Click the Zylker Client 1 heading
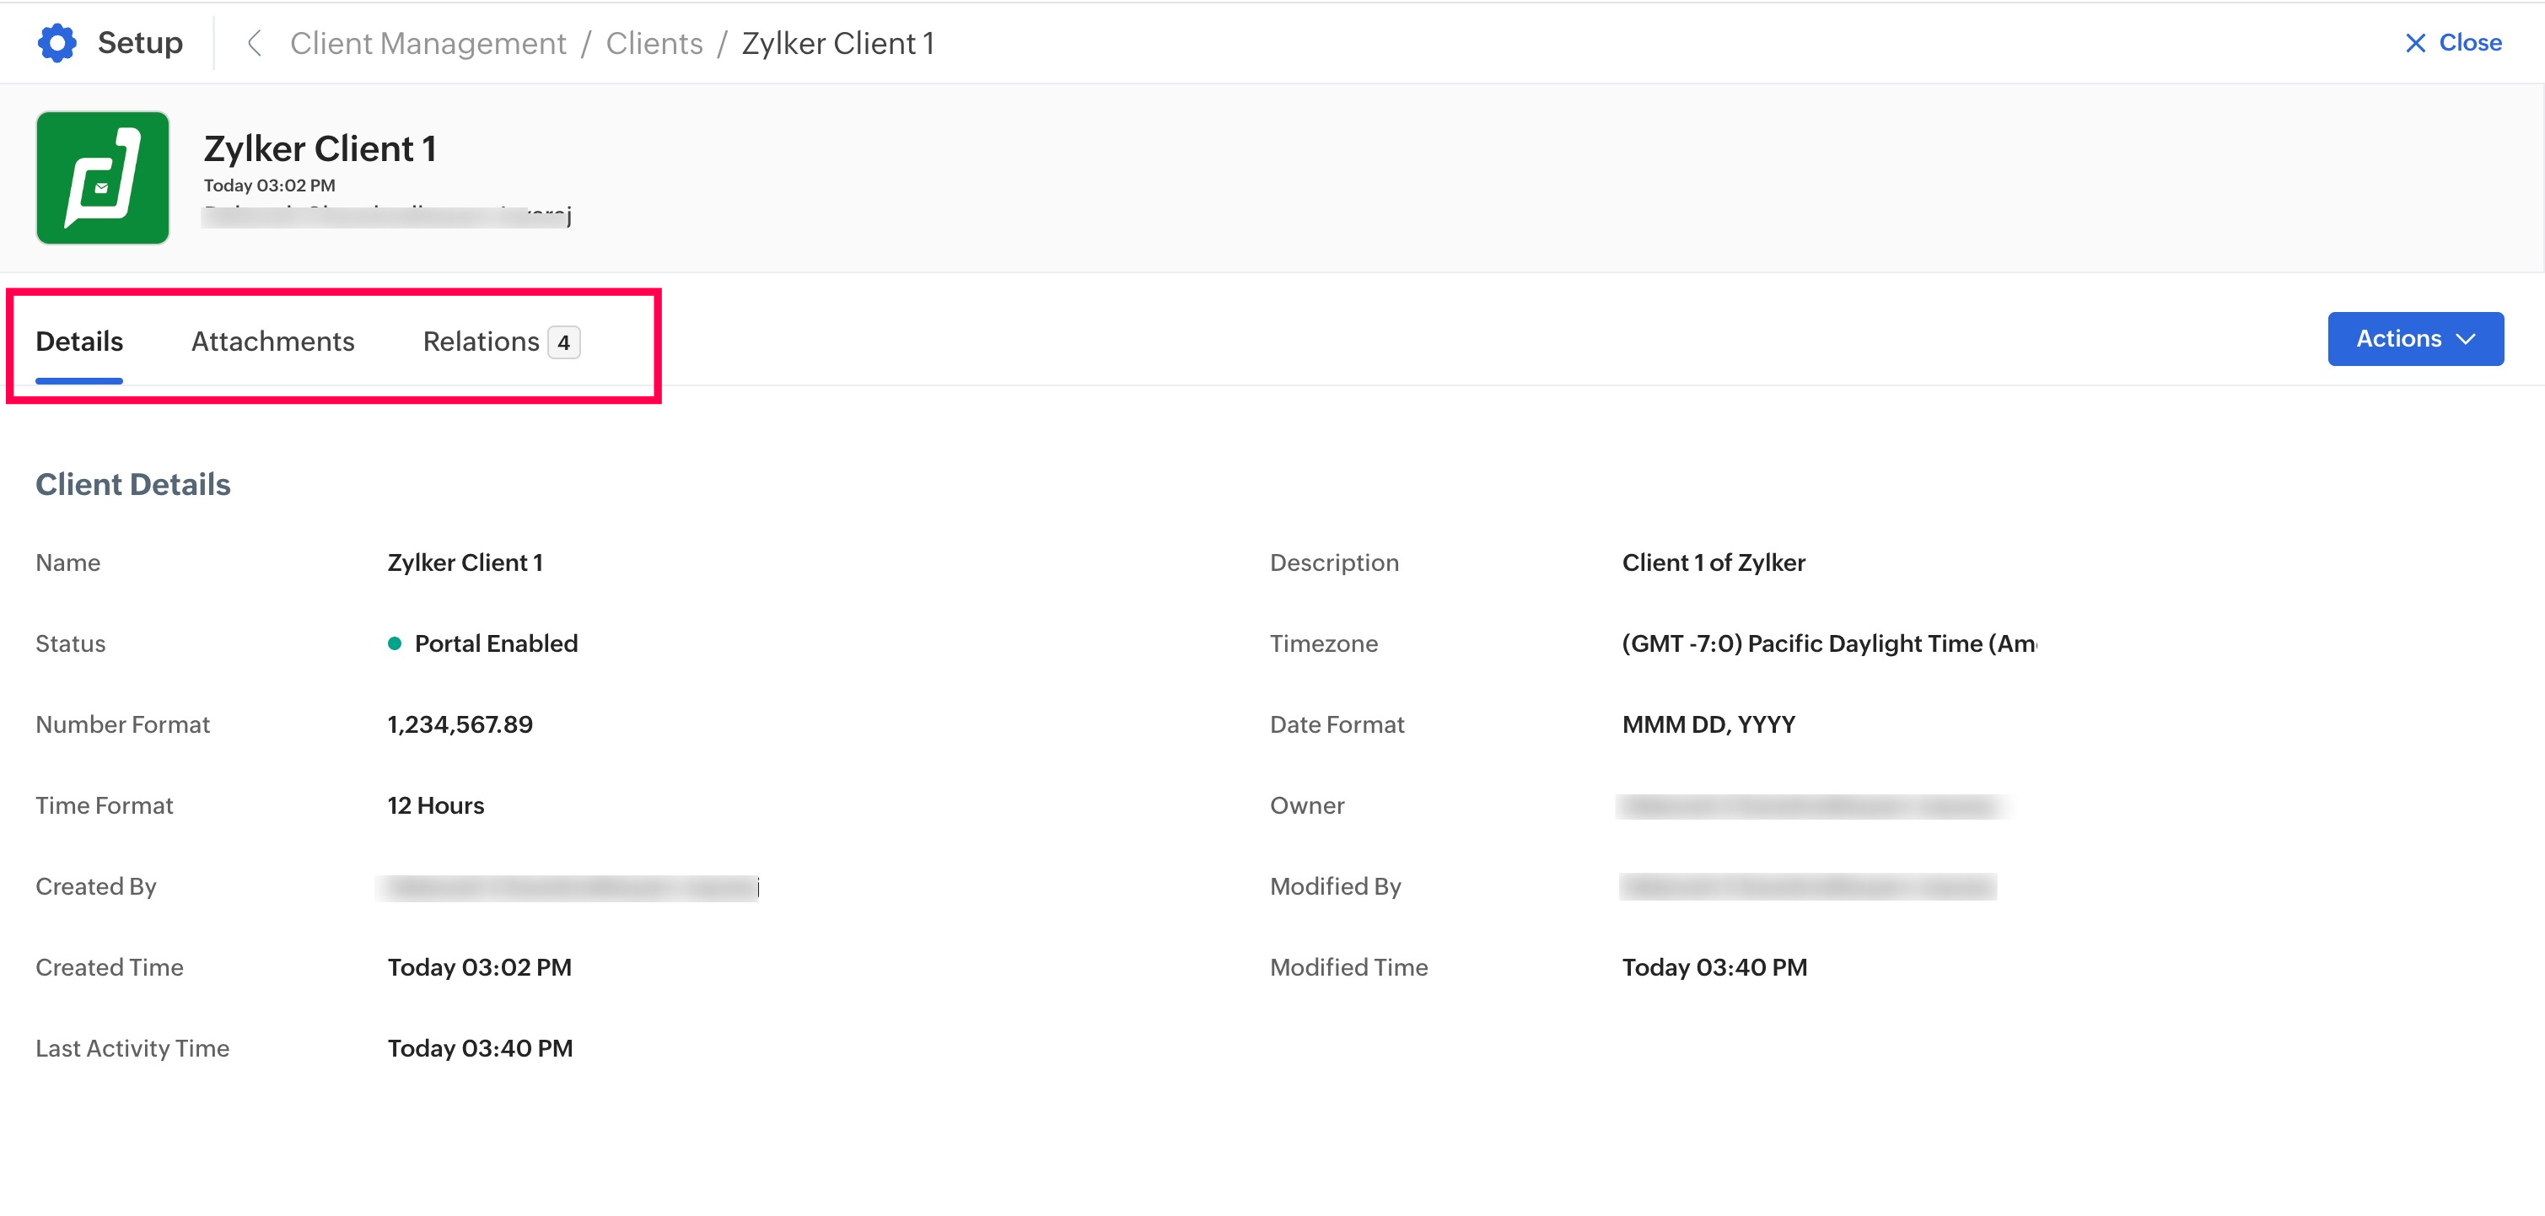This screenshot has width=2545, height=1216. (320, 148)
